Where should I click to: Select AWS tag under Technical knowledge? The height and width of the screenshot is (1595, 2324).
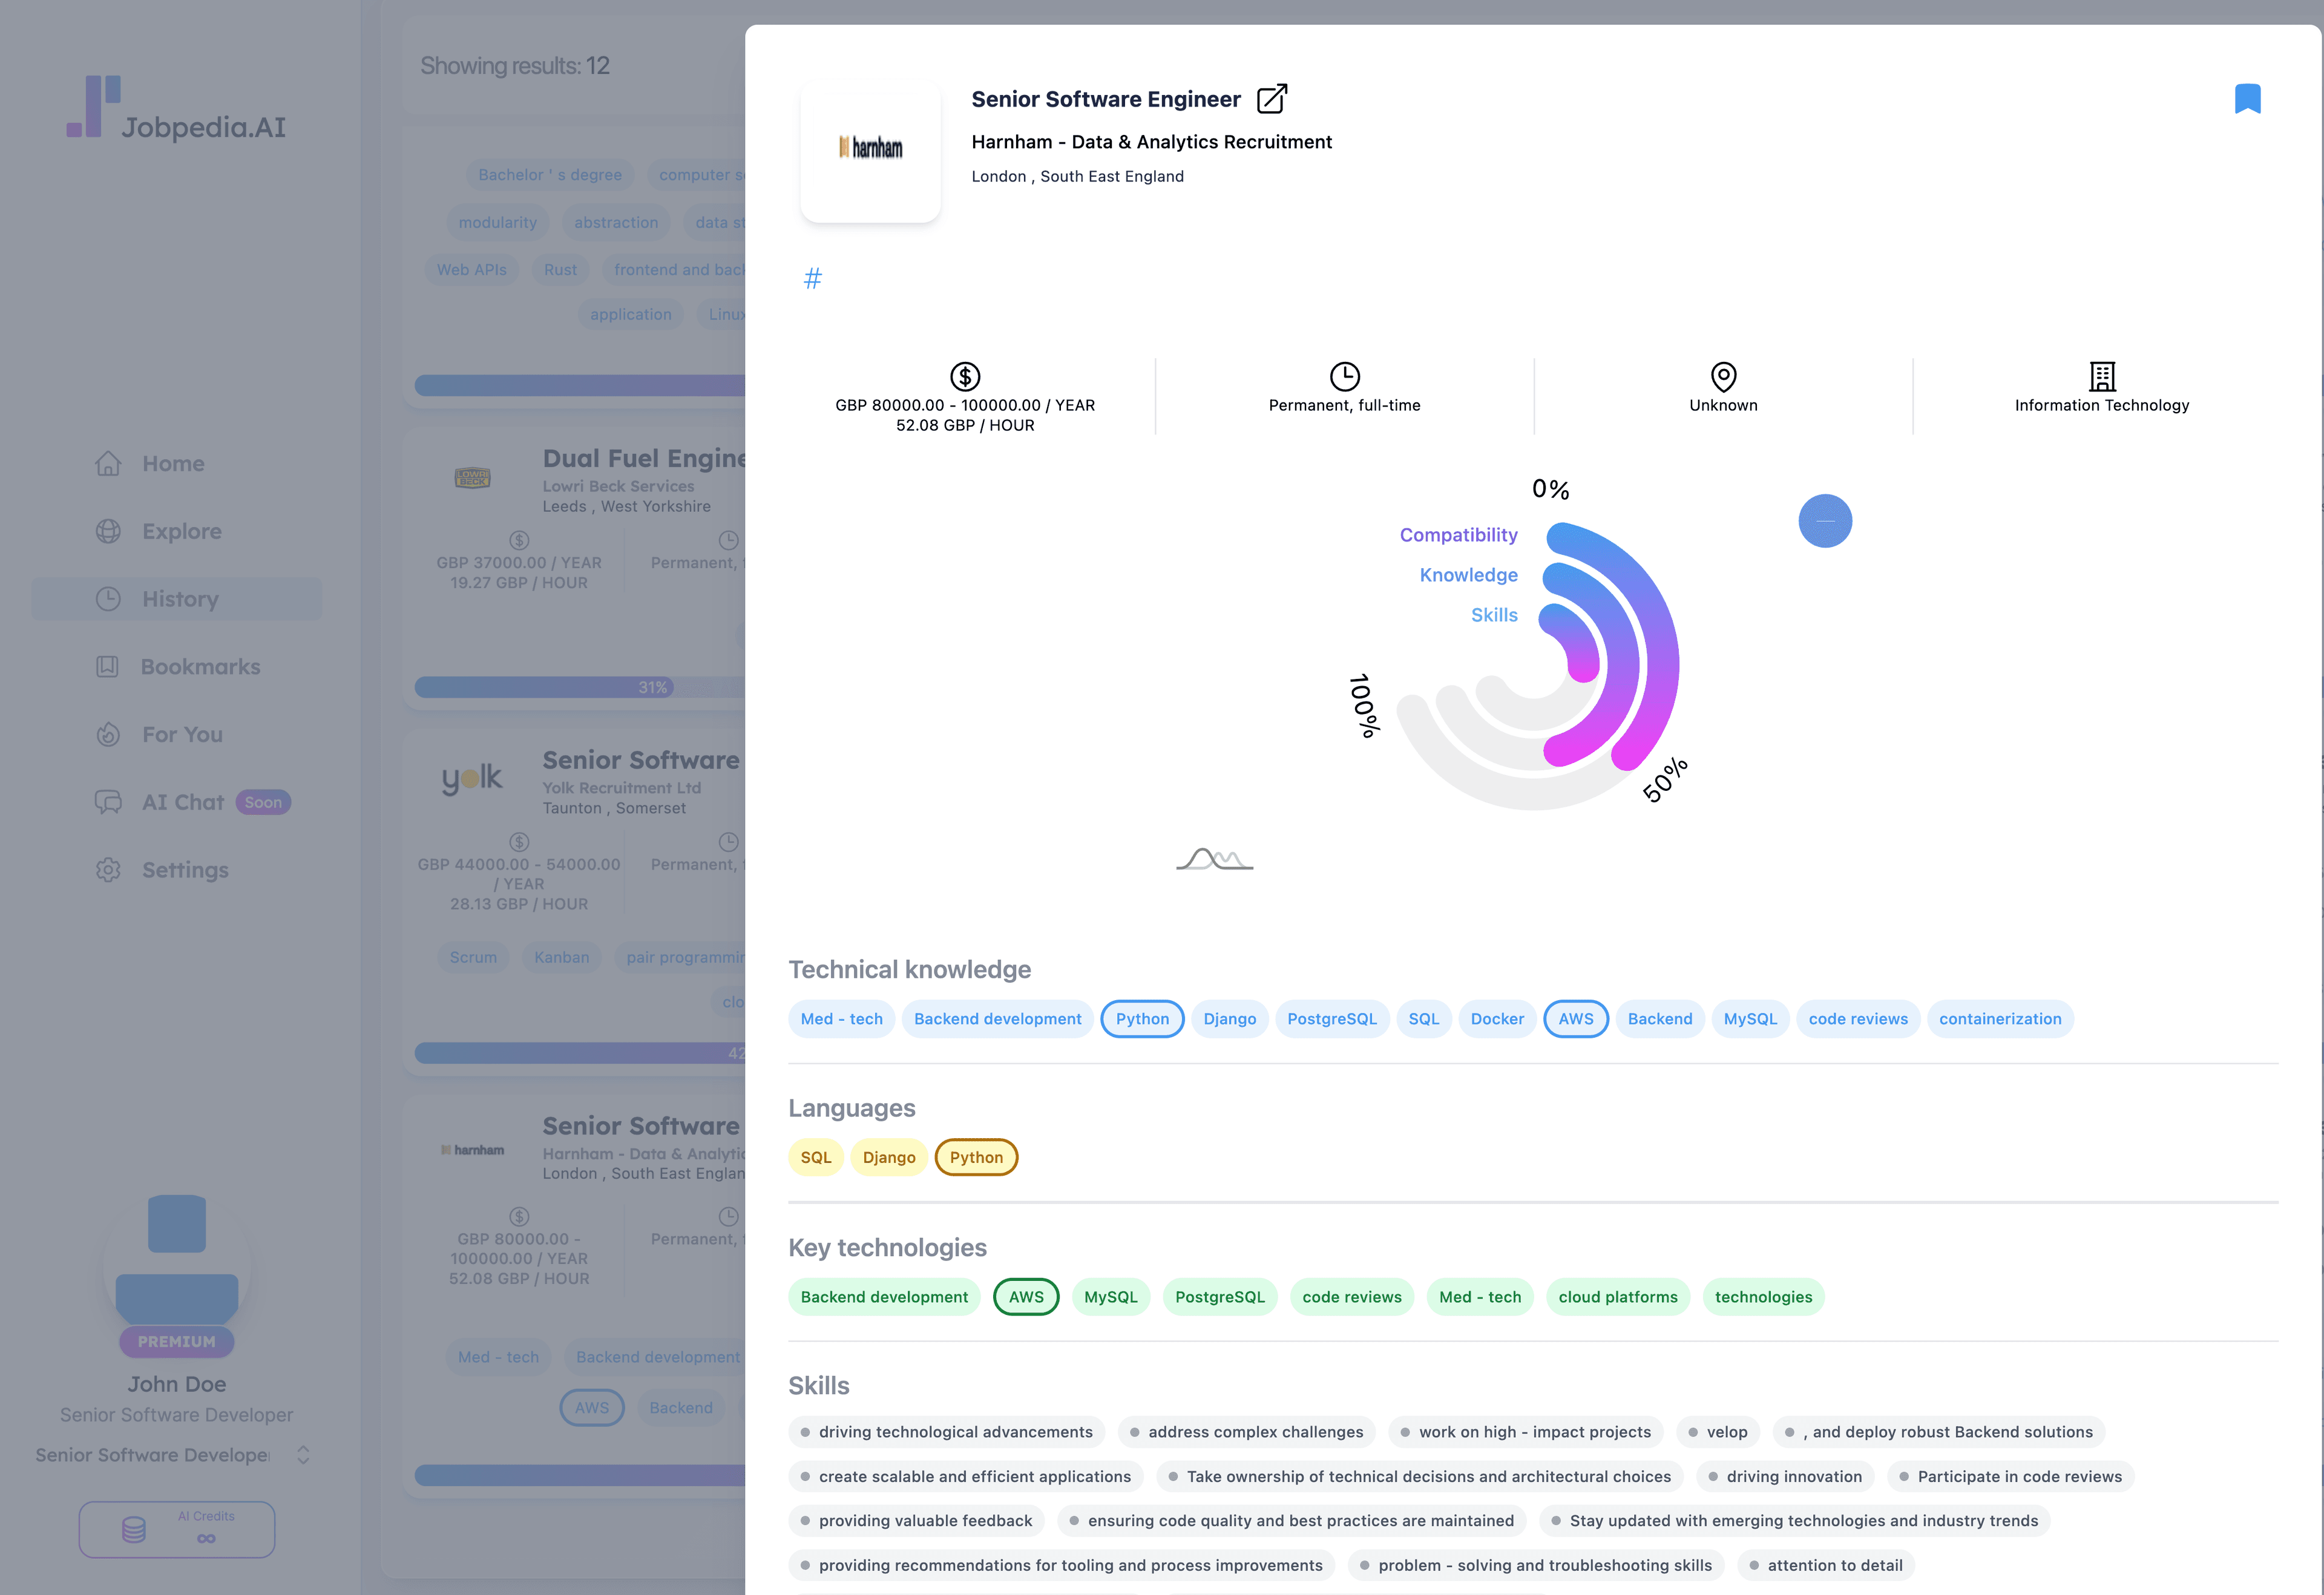click(1576, 1019)
